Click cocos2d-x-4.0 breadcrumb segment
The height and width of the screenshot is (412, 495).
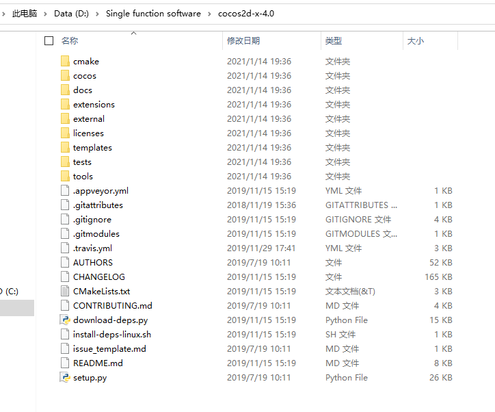click(246, 14)
